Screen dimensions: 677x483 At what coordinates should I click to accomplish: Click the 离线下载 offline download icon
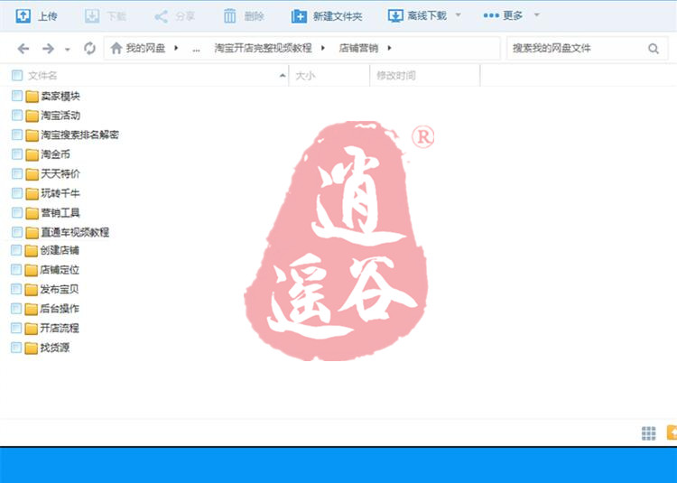395,16
